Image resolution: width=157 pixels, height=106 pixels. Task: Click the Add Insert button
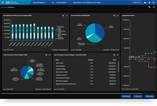coord(138,96)
